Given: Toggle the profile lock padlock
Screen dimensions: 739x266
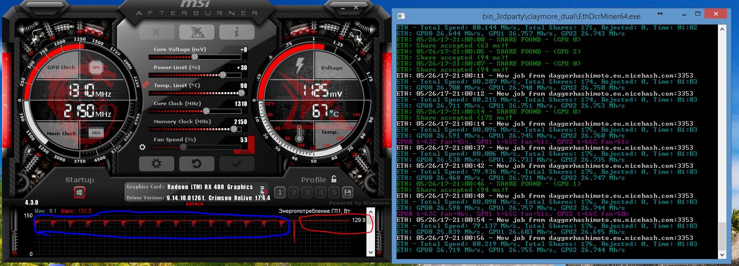Looking at the screenshot, I should [x=334, y=179].
